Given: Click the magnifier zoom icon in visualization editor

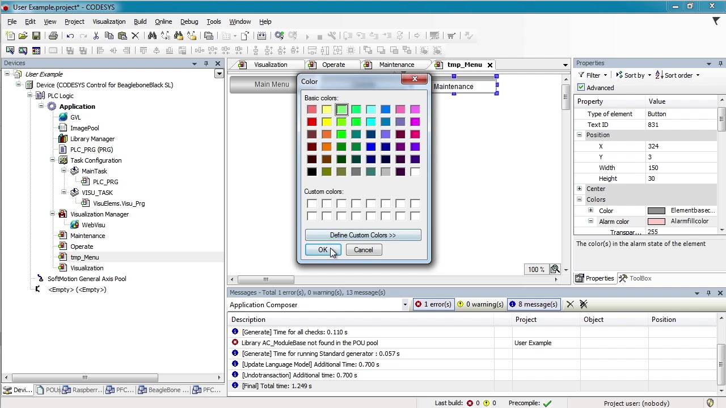Looking at the screenshot, I should [x=555, y=269].
